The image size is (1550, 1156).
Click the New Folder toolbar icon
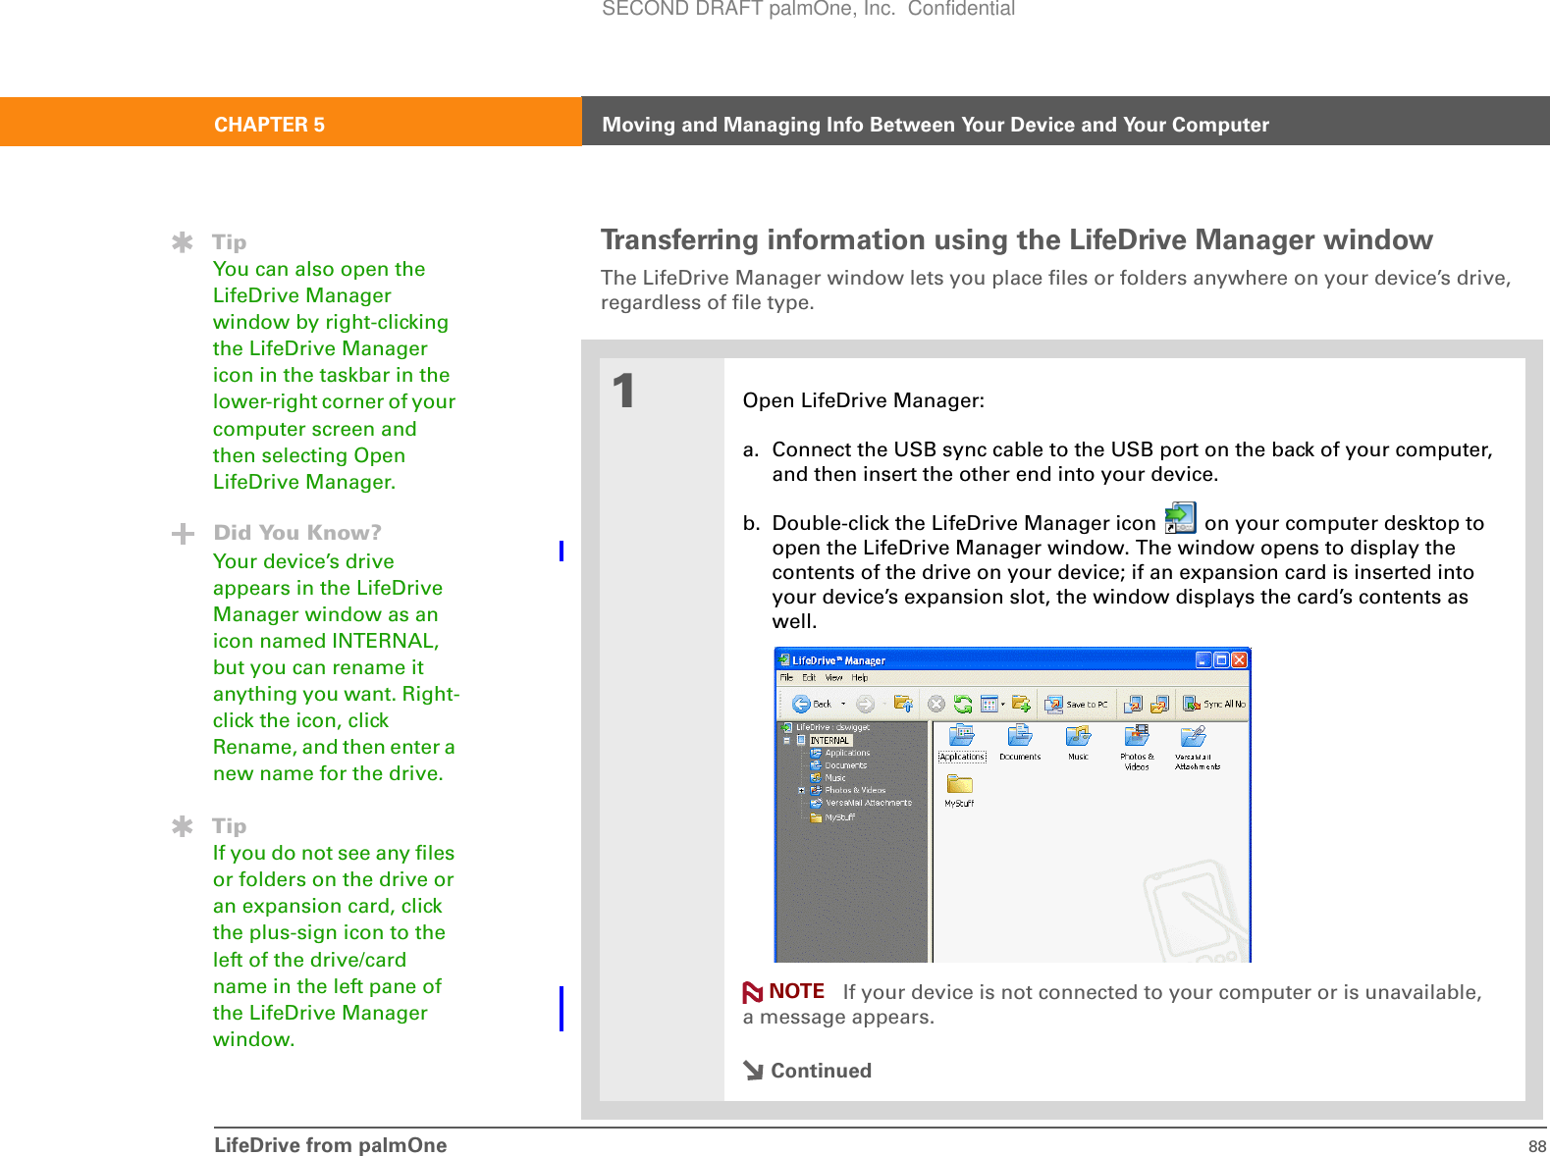(x=1021, y=704)
